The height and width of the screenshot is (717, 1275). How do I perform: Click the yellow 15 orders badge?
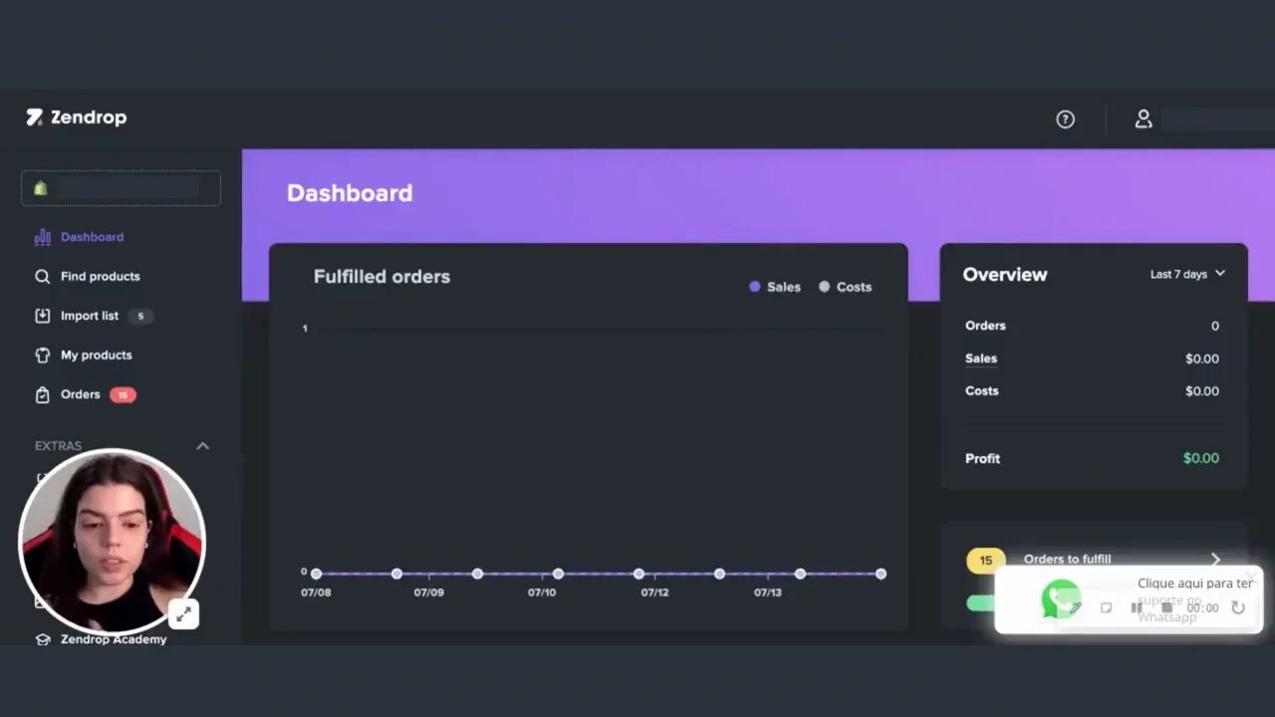click(x=985, y=560)
